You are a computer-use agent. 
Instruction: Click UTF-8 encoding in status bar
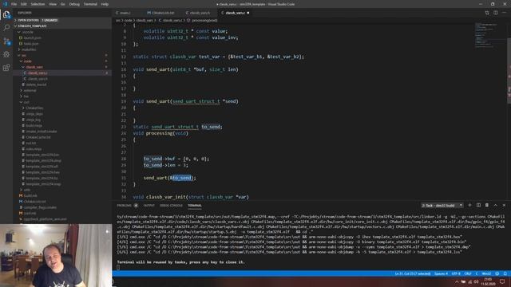pos(456,273)
